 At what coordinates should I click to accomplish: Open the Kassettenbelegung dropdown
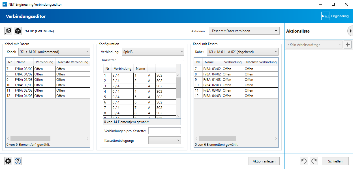click(164, 140)
